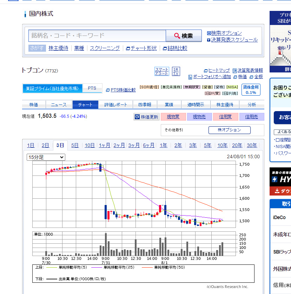Click the 24/08/01 15:00 timestamp

[x=243, y=156]
